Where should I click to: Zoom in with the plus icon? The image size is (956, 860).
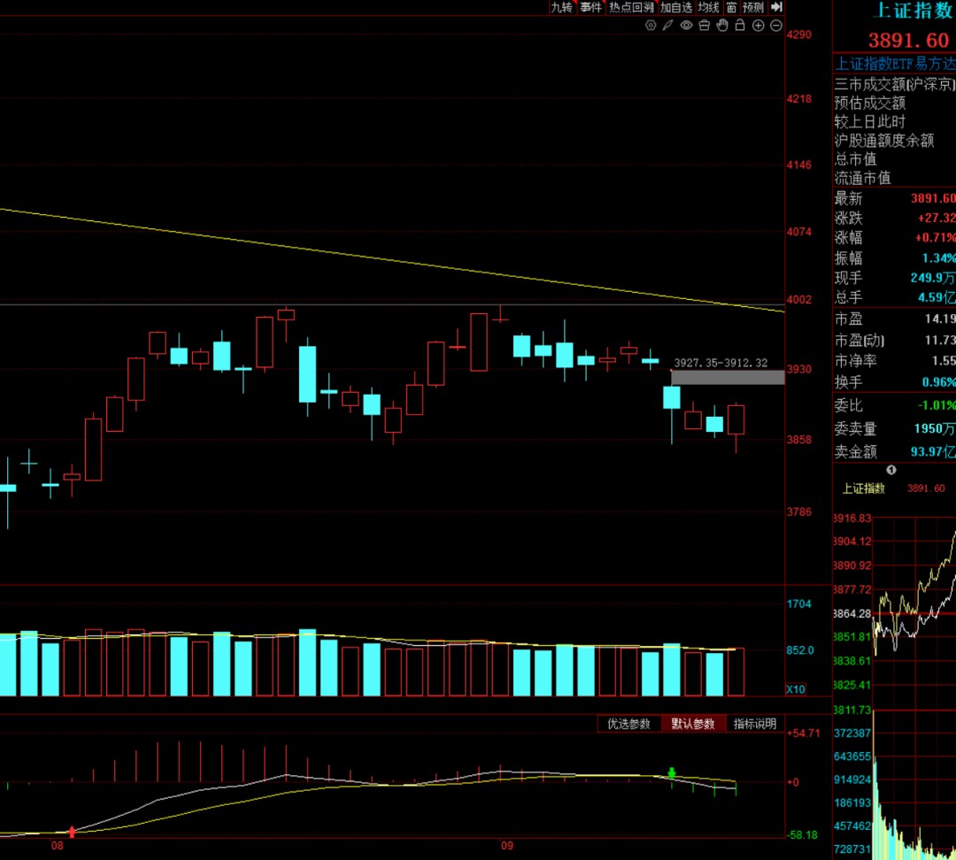click(x=758, y=26)
